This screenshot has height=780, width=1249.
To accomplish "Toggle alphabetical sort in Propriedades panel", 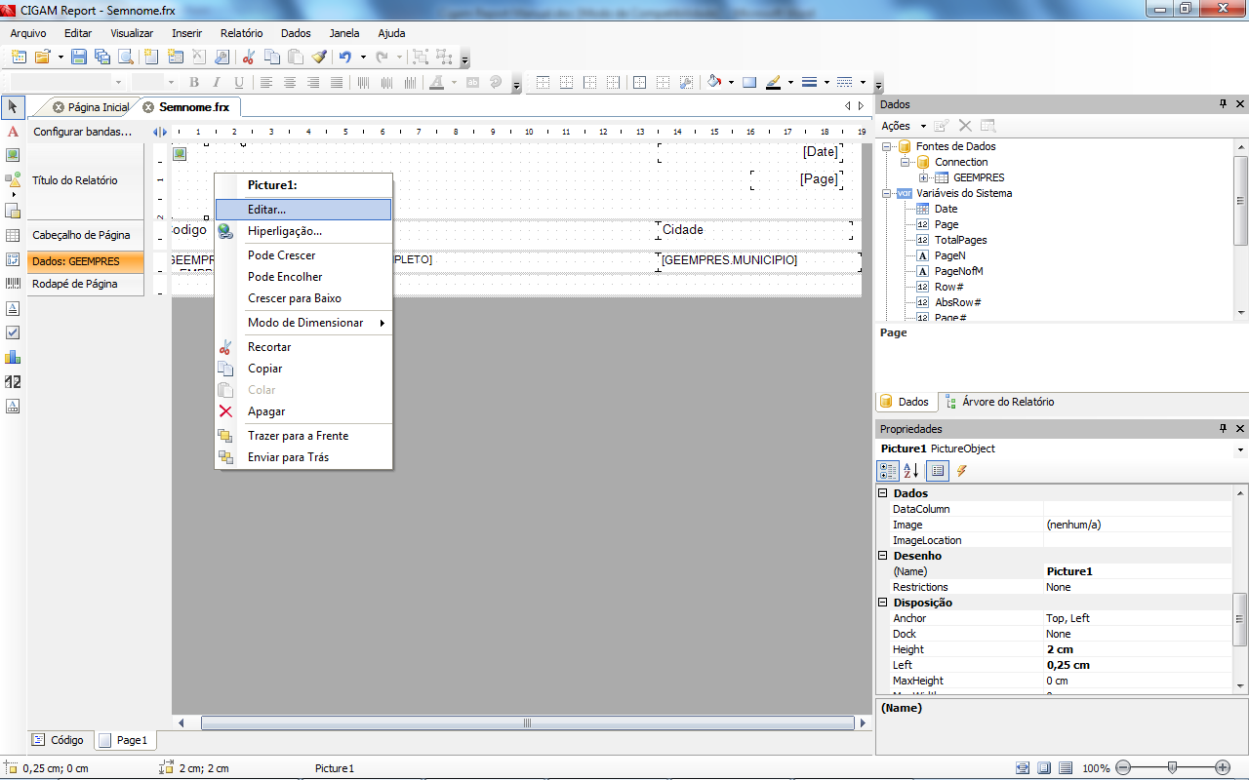I will [x=911, y=471].
